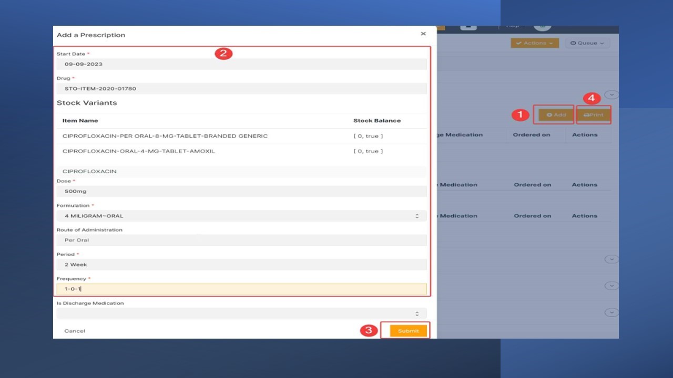Click the Print button on the background page
Image resolution: width=673 pixels, height=378 pixels.
click(594, 115)
